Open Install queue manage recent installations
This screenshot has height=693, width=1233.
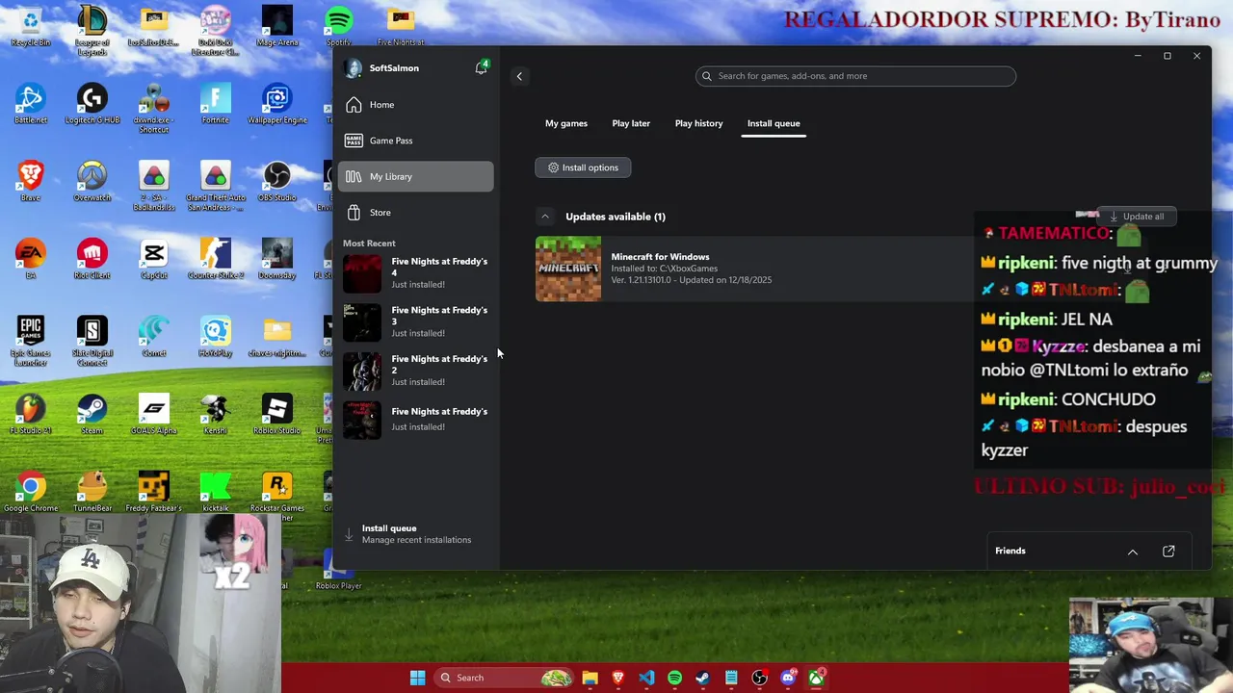click(415, 533)
